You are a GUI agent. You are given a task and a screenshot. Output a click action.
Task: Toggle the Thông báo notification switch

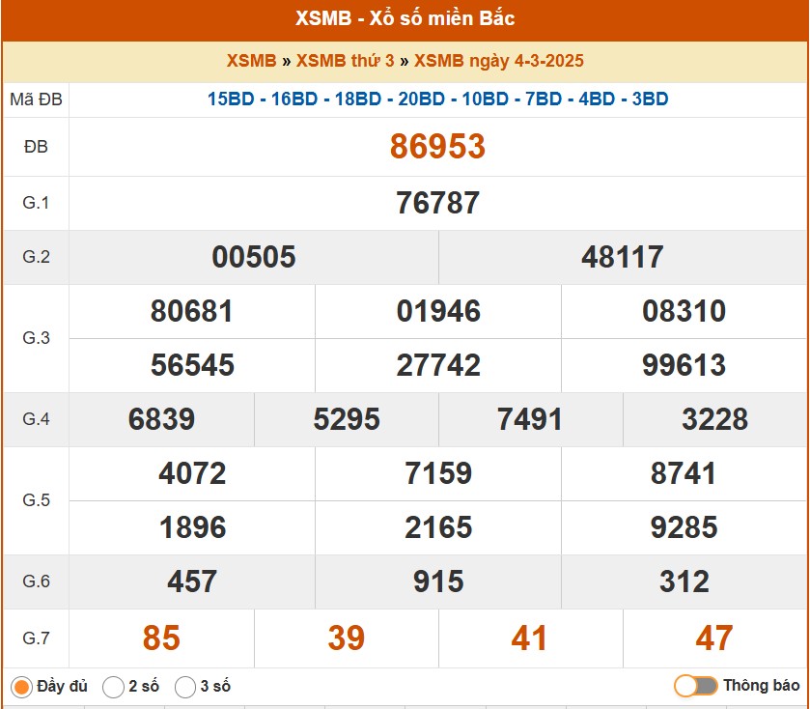(x=696, y=686)
